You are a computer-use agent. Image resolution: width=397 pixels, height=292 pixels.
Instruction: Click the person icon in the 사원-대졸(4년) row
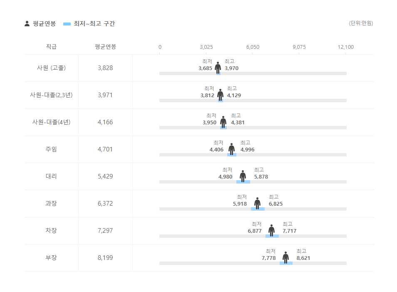(223, 122)
